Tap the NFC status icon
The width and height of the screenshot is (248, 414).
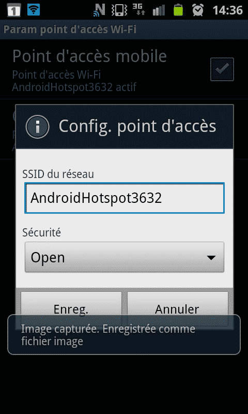[99, 10]
